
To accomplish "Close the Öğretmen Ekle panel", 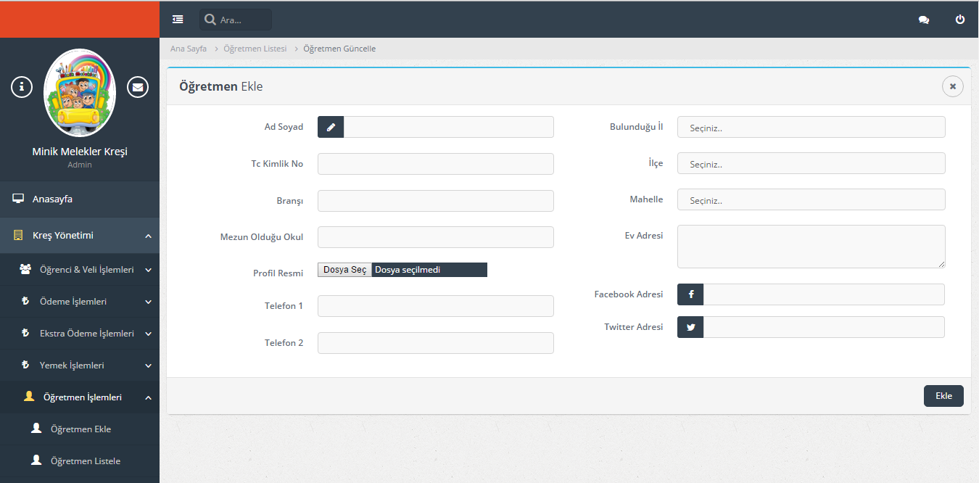I will coord(952,86).
